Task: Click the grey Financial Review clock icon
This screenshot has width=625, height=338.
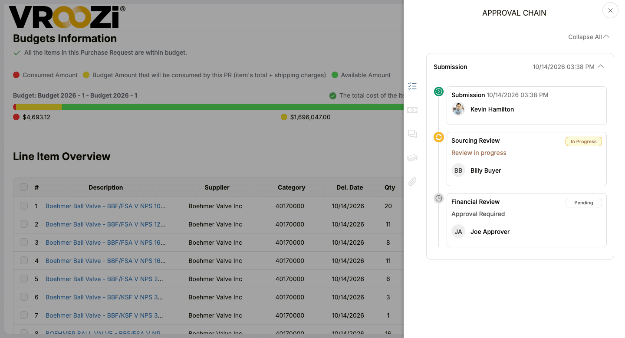Action: (439, 198)
